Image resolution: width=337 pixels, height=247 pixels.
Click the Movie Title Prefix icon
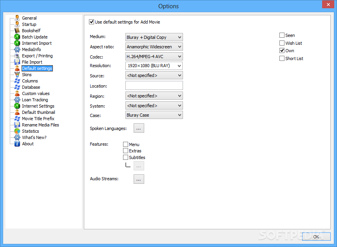17,119
